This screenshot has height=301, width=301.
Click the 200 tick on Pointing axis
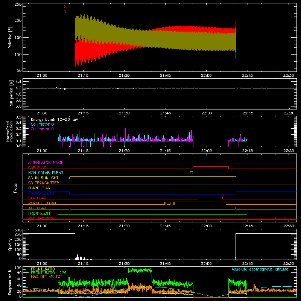(x=18, y=20)
